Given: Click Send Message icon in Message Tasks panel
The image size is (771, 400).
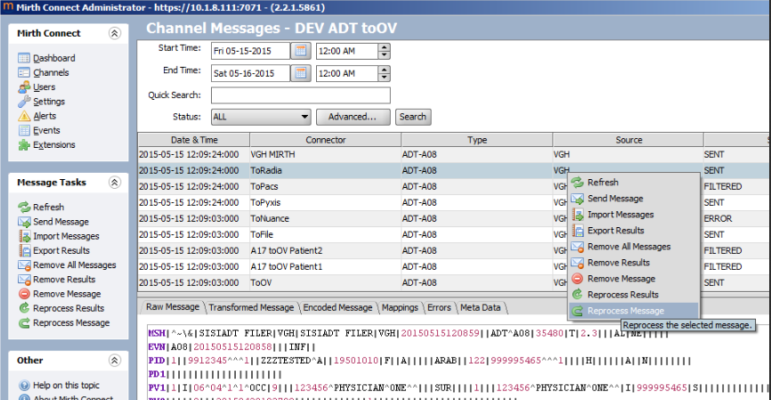Looking at the screenshot, I should click(x=24, y=222).
